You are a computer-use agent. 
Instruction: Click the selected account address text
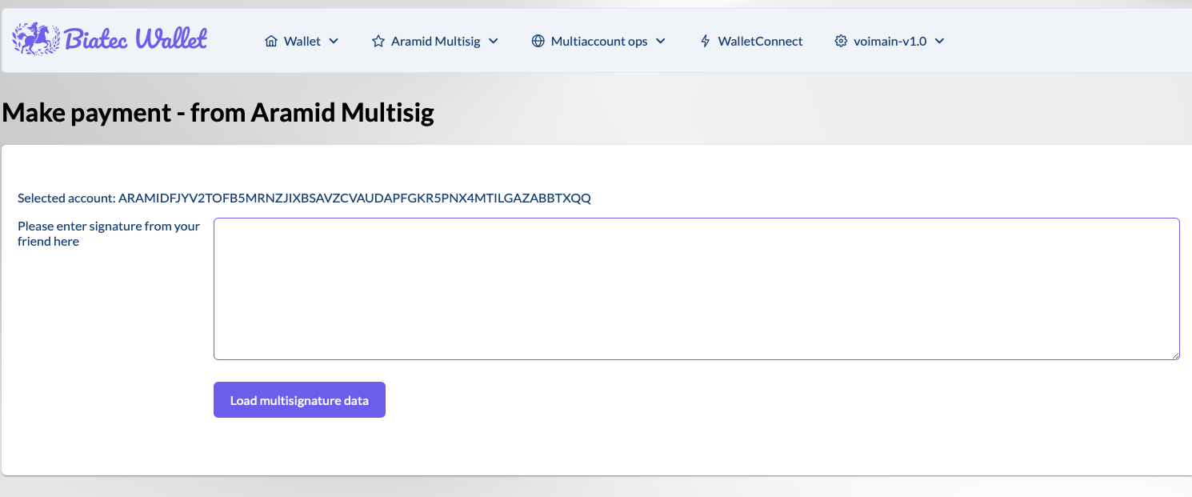tap(354, 198)
